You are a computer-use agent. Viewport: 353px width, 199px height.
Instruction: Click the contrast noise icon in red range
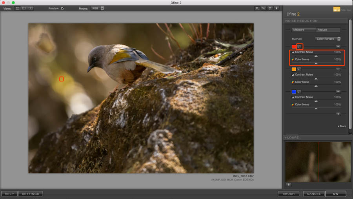293,52
